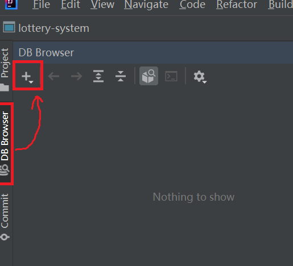
Task: Open the Code menu
Action: [192, 5]
